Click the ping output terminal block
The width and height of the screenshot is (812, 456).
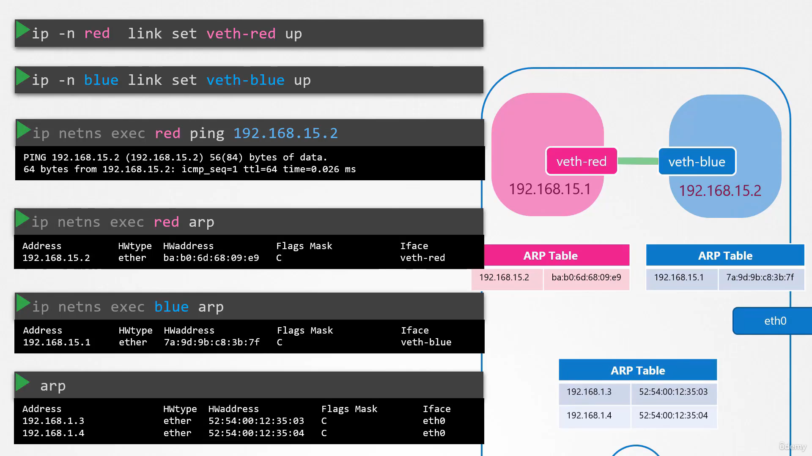[x=250, y=163]
